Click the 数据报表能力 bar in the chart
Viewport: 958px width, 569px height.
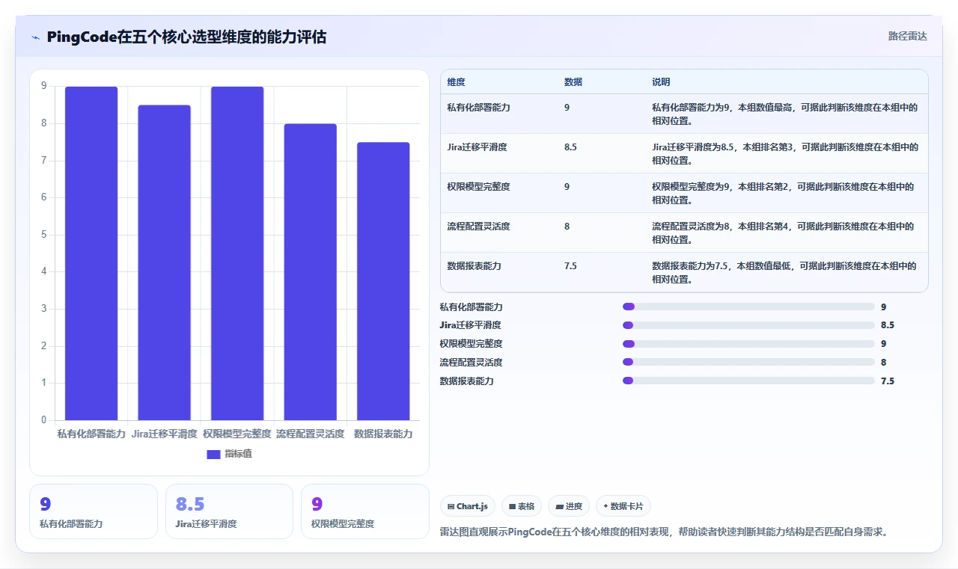pos(383,281)
